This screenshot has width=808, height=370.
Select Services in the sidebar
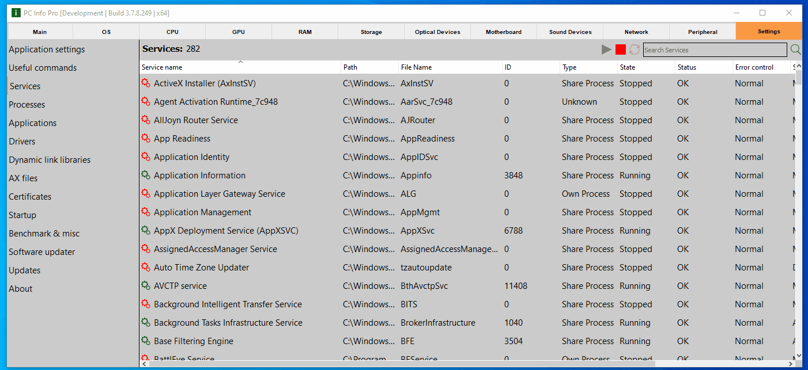[x=25, y=86]
